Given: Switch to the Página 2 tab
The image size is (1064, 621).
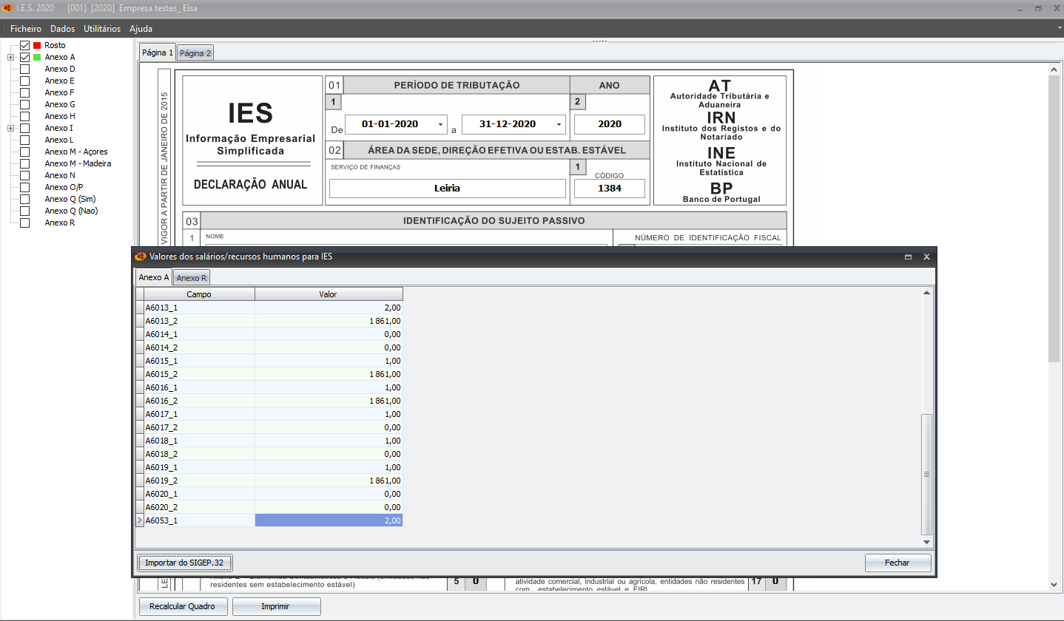Looking at the screenshot, I should (x=195, y=53).
